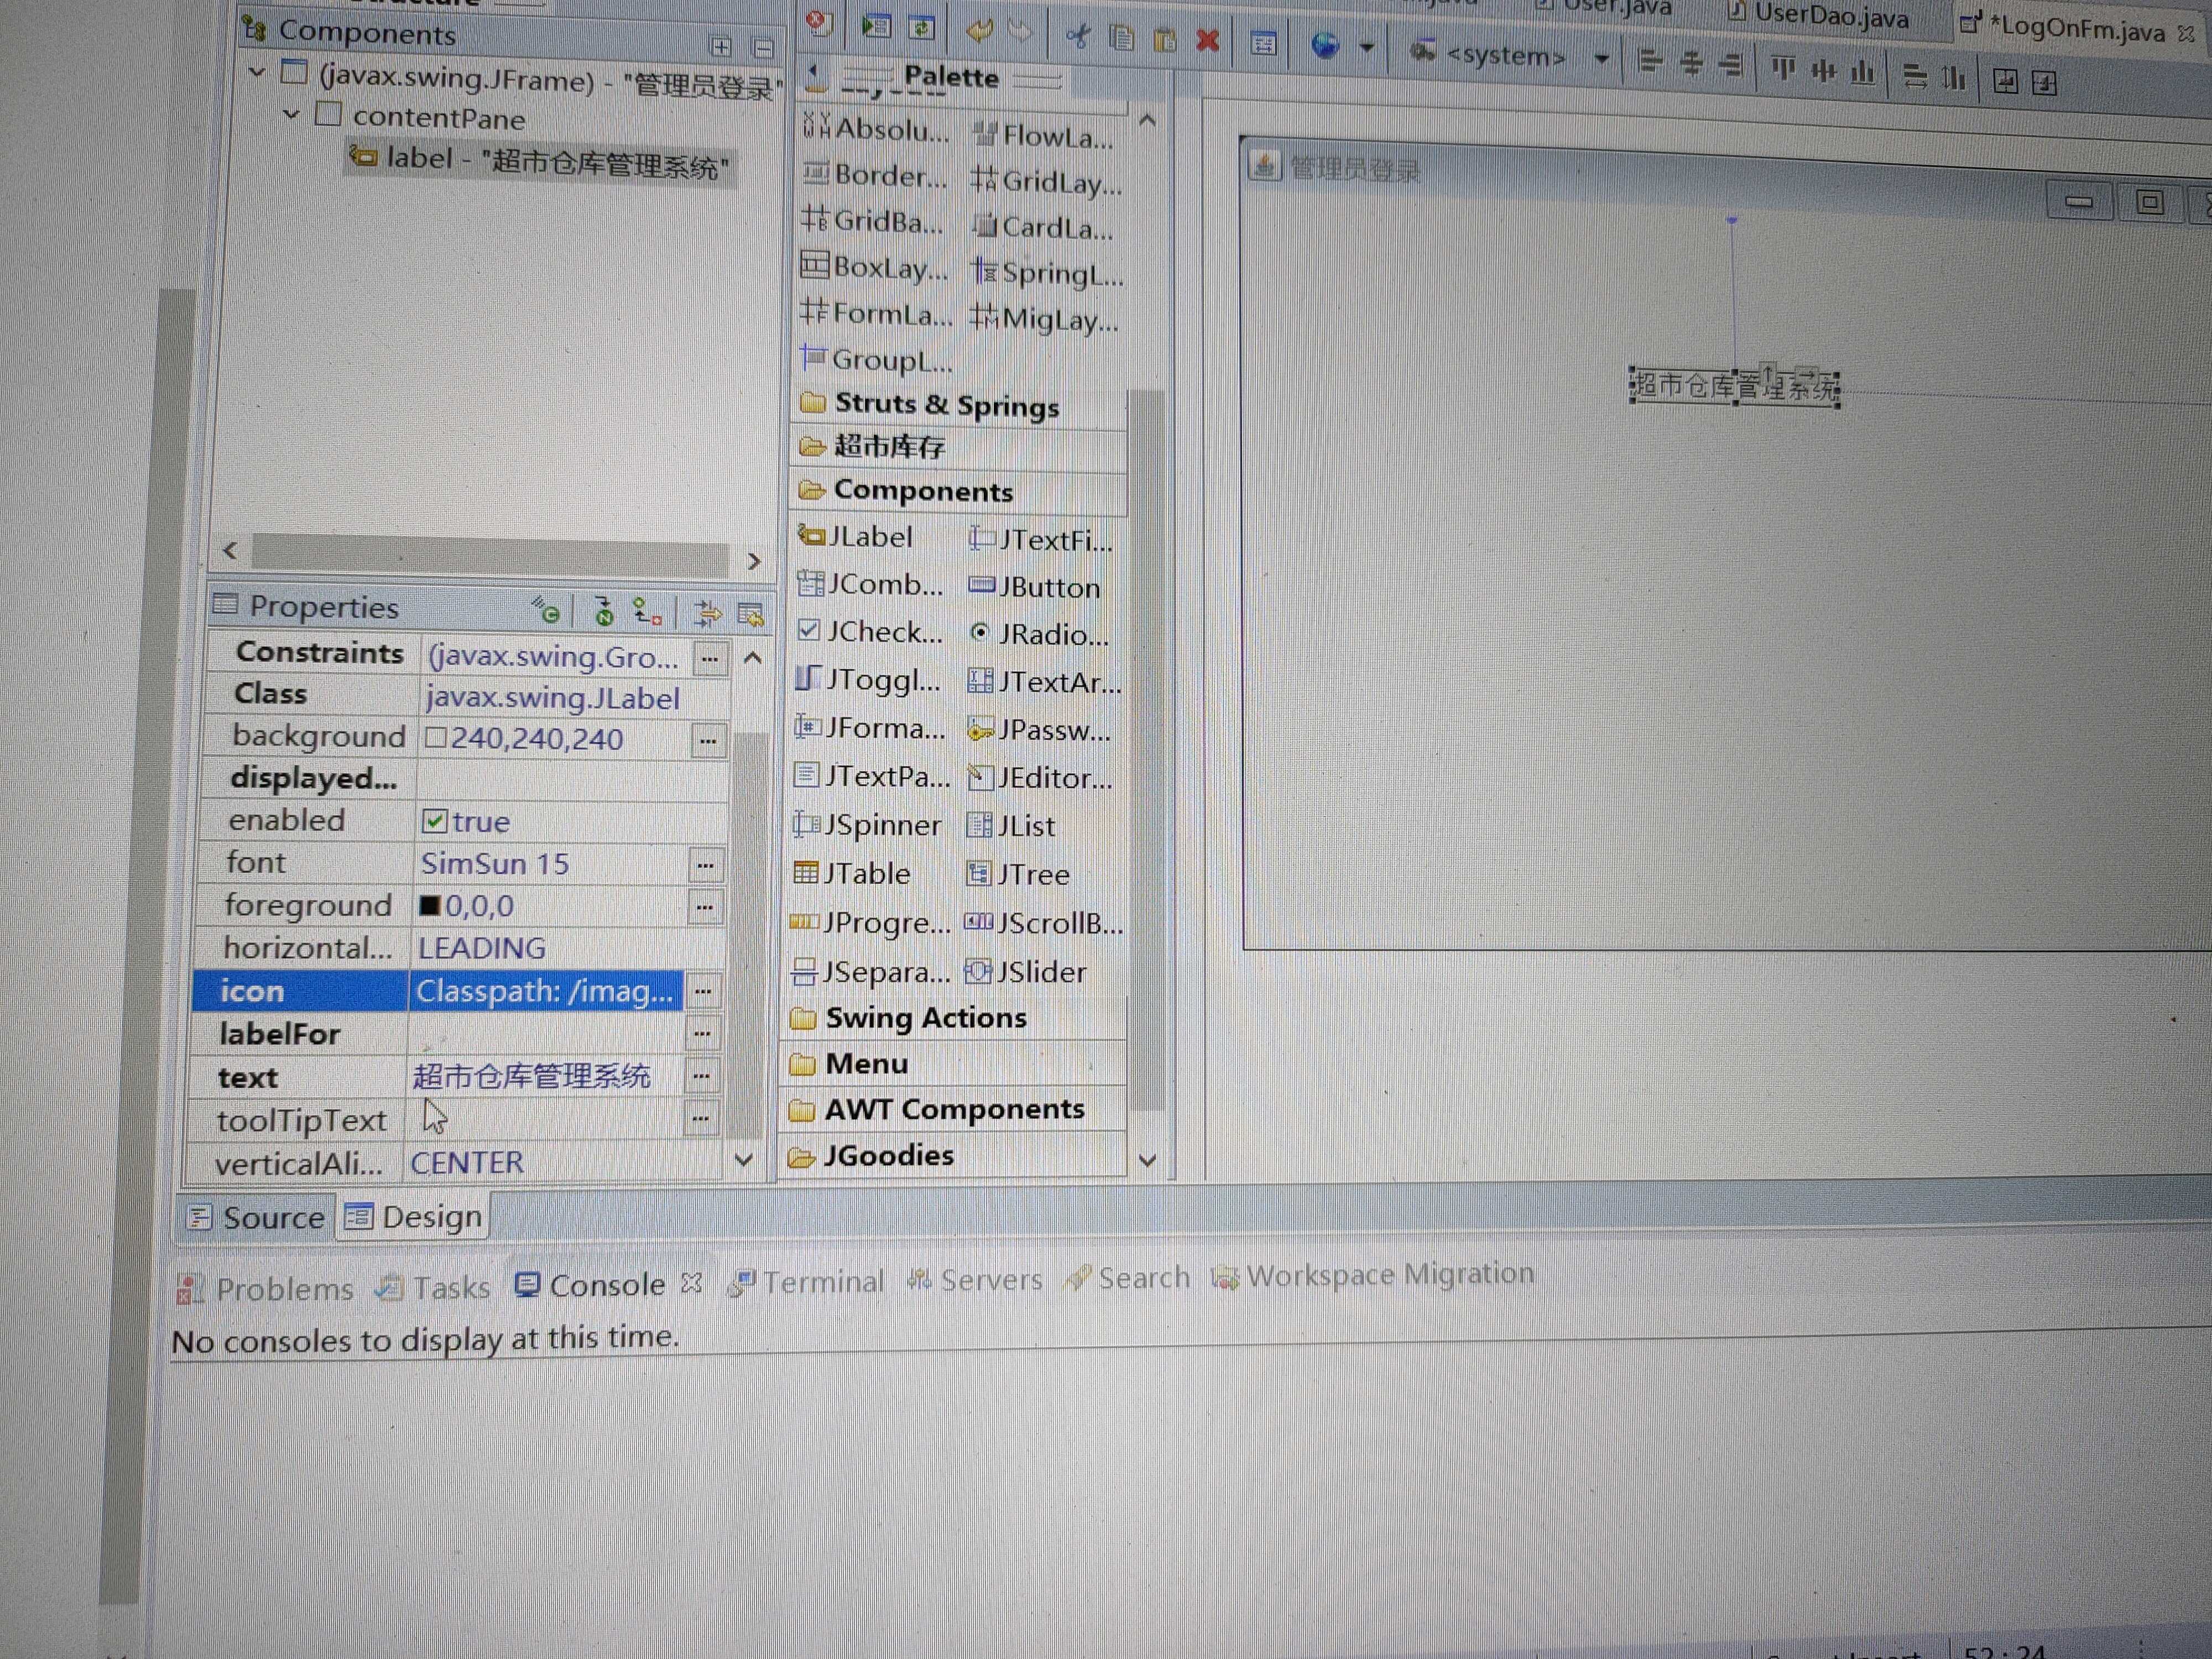Open the Servers view tab
Image resolution: width=2212 pixels, height=1659 pixels.
click(975, 1280)
